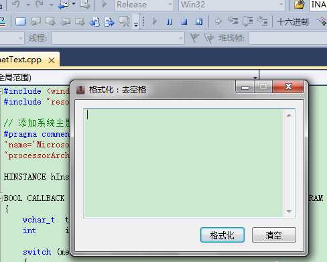This screenshot has height=262, width=327.
Task: Click the Stop Debugging square icon
Action: (184, 22)
